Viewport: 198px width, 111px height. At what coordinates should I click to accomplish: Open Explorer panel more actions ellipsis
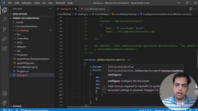[50, 9]
